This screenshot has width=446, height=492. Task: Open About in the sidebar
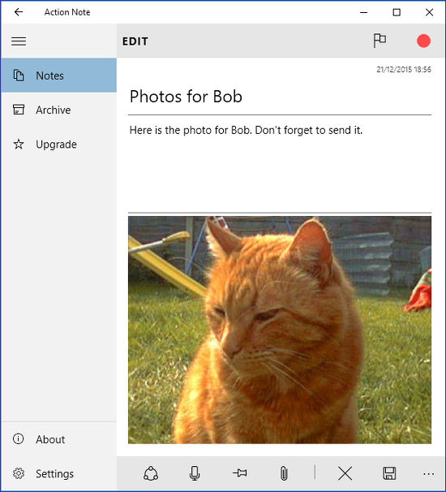click(59, 439)
